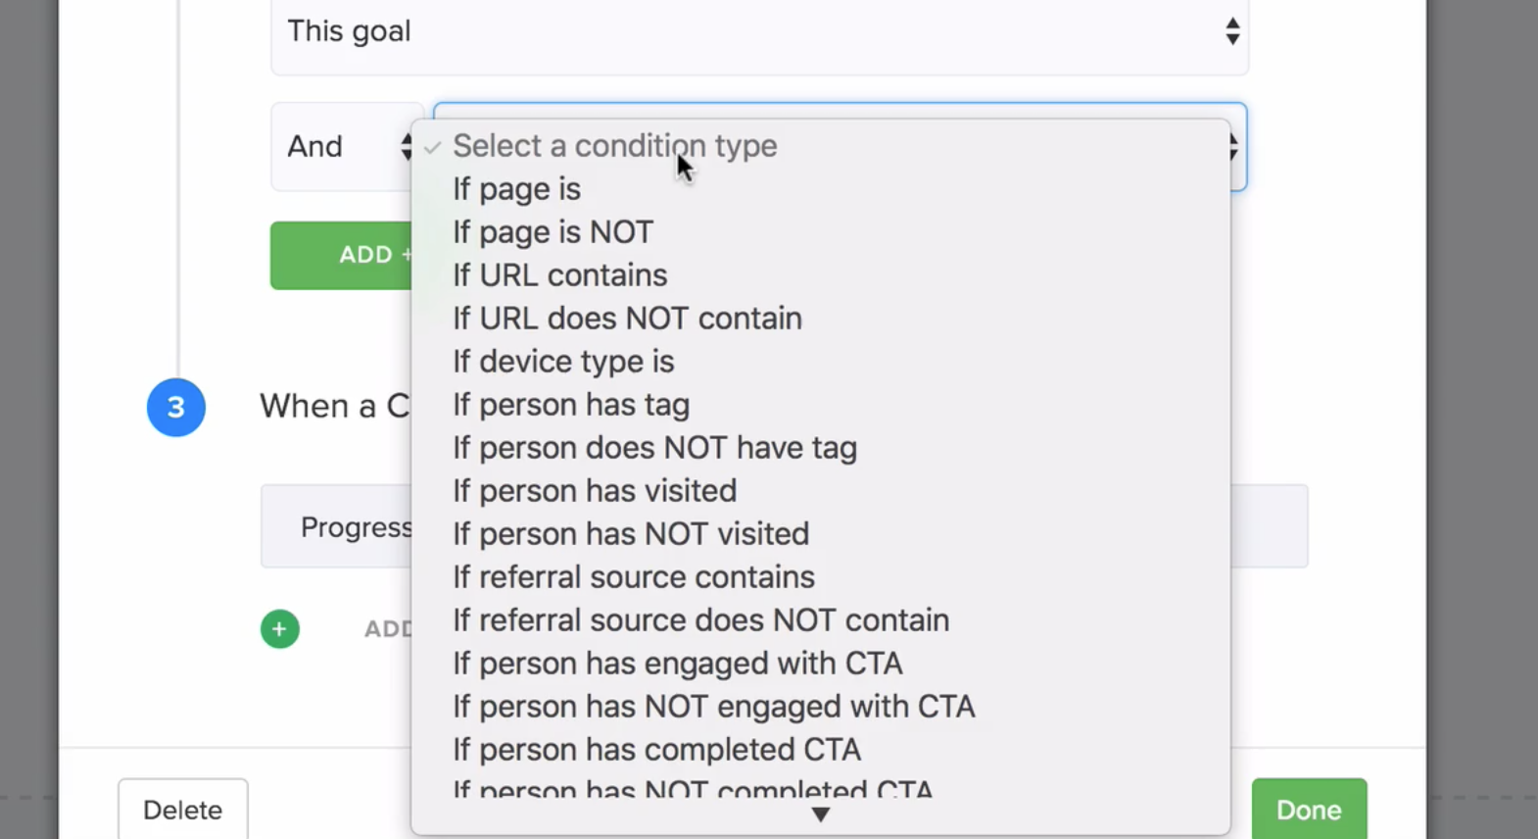Click the blue step 3 circle

coord(176,408)
